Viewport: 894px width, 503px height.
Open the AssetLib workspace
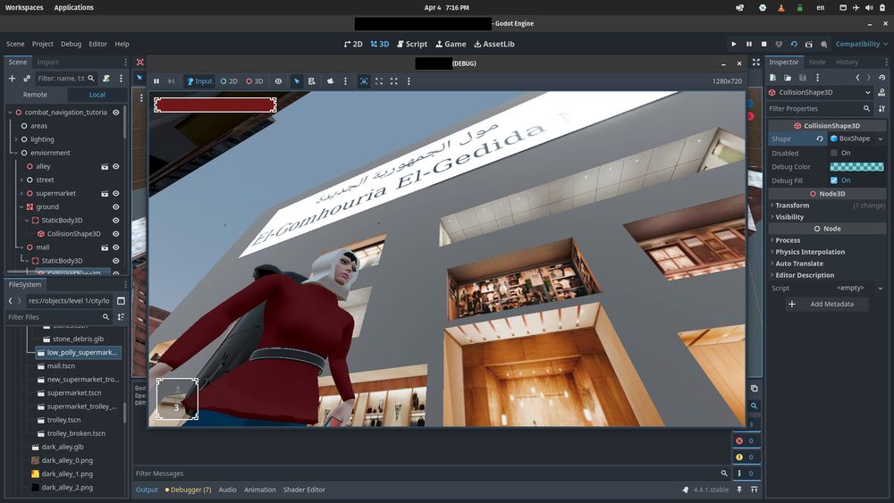point(494,44)
